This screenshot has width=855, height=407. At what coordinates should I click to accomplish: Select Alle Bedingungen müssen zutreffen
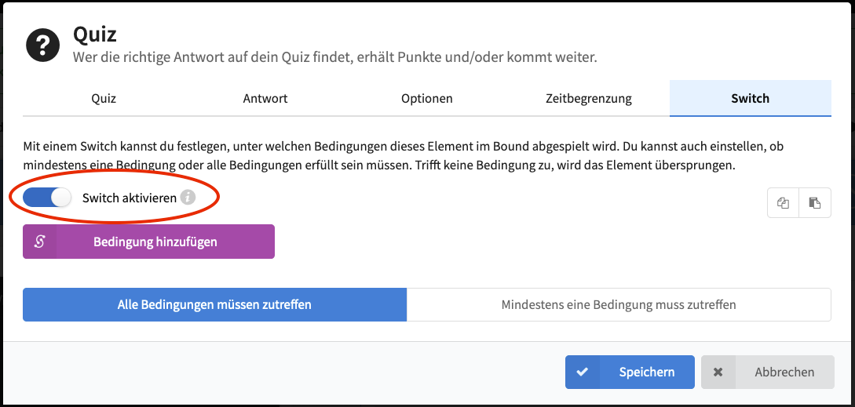[x=214, y=304]
